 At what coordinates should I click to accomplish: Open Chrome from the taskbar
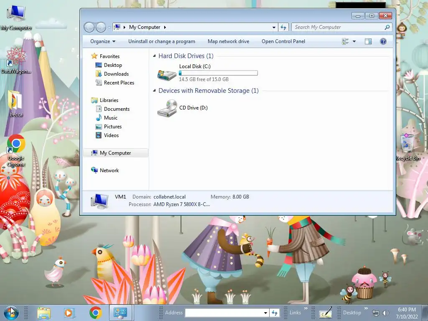coord(95,313)
